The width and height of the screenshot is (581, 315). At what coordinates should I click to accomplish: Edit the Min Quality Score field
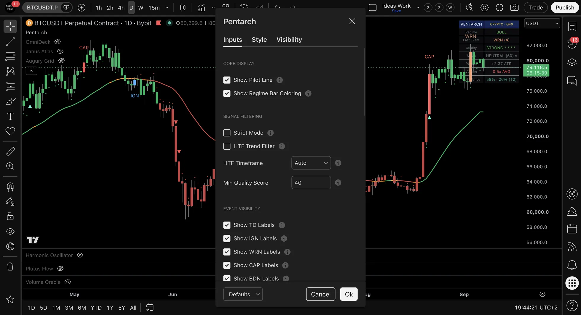pyautogui.click(x=311, y=183)
